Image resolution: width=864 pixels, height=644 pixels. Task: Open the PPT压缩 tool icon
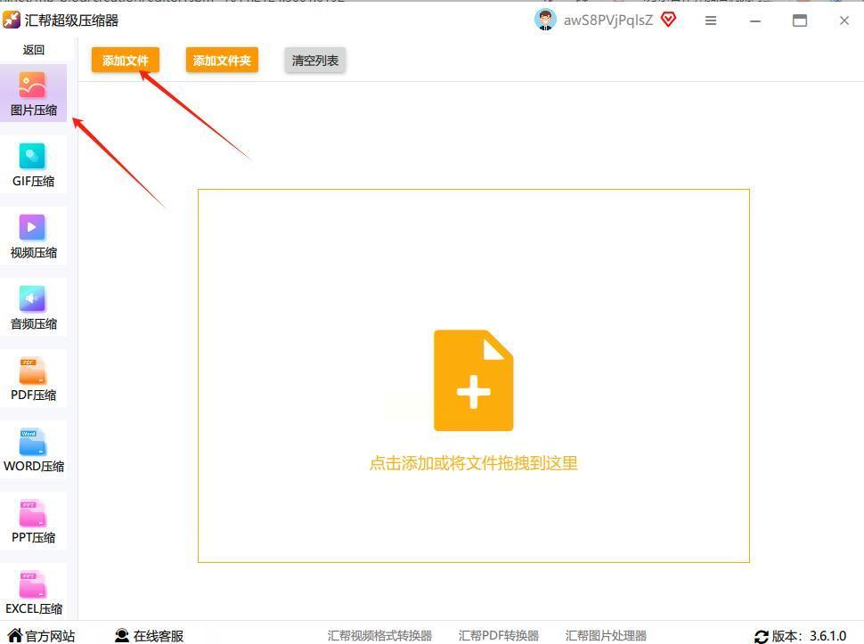32,512
